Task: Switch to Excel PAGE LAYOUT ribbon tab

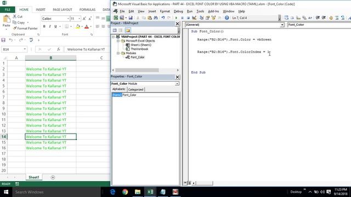Action: click(63, 10)
